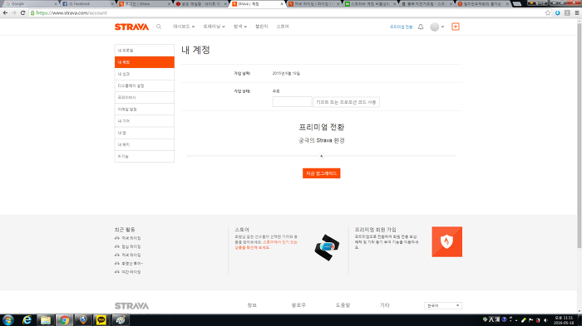Open the 점심 라이딩 recent activity
Image resolution: width=582 pixels, height=326 pixels.
pos(131,246)
